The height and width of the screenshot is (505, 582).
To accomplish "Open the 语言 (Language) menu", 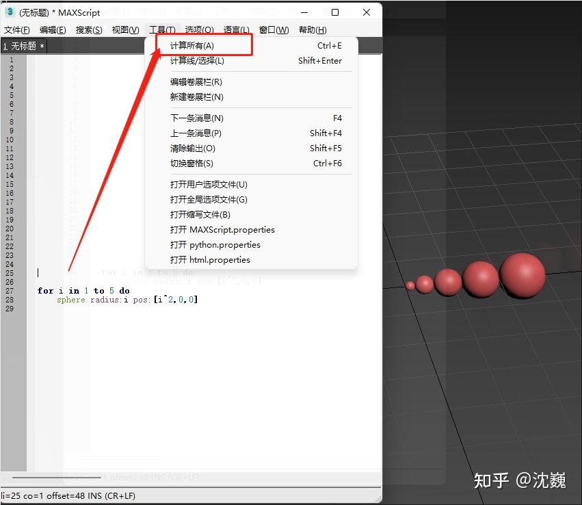I will click(236, 29).
